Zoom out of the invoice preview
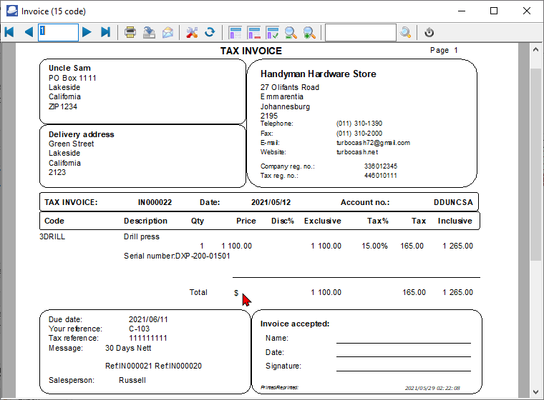Viewport: 544px width, 400px height. [x=291, y=32]
